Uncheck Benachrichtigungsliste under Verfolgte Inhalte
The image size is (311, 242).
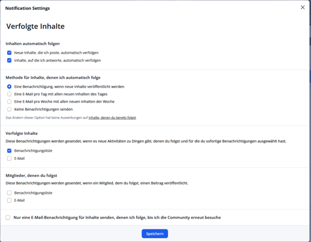9,151
